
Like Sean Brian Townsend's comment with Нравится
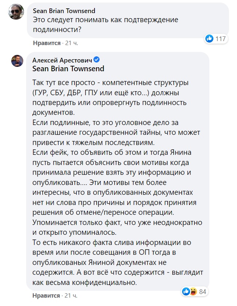pos(47,43)
